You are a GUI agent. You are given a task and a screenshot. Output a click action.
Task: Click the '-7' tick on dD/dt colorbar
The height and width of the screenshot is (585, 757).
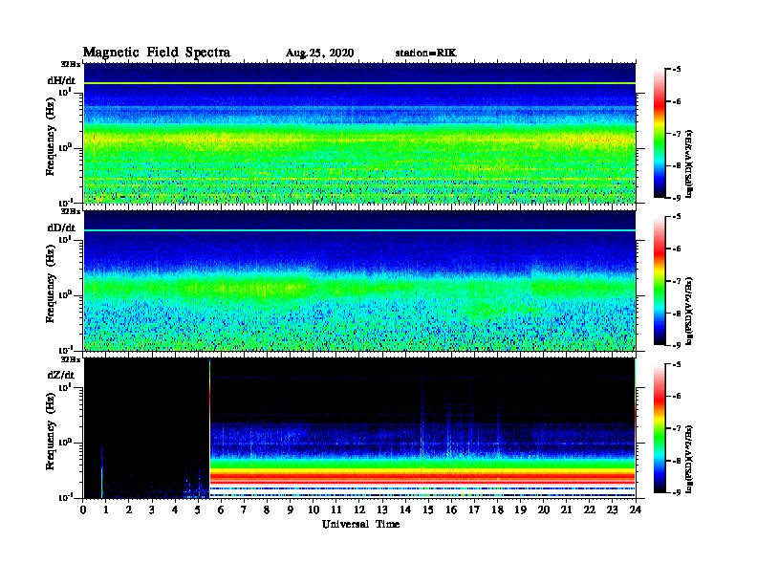pos(676,280)
